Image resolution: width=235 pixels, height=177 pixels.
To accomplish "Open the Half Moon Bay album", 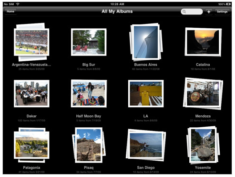I will point(89,94).
